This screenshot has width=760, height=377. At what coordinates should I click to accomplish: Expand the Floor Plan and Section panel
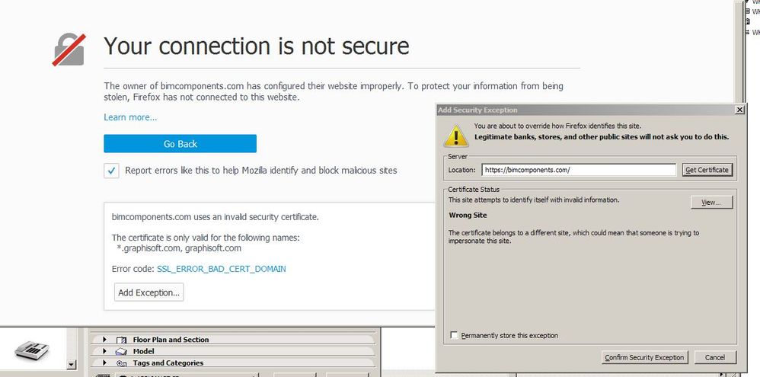click(104, 340)
